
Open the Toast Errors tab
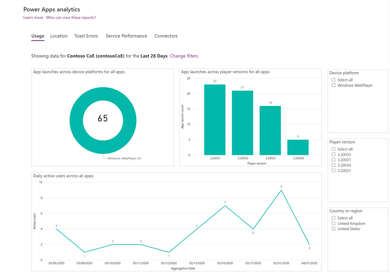click(x=86, y=36)
